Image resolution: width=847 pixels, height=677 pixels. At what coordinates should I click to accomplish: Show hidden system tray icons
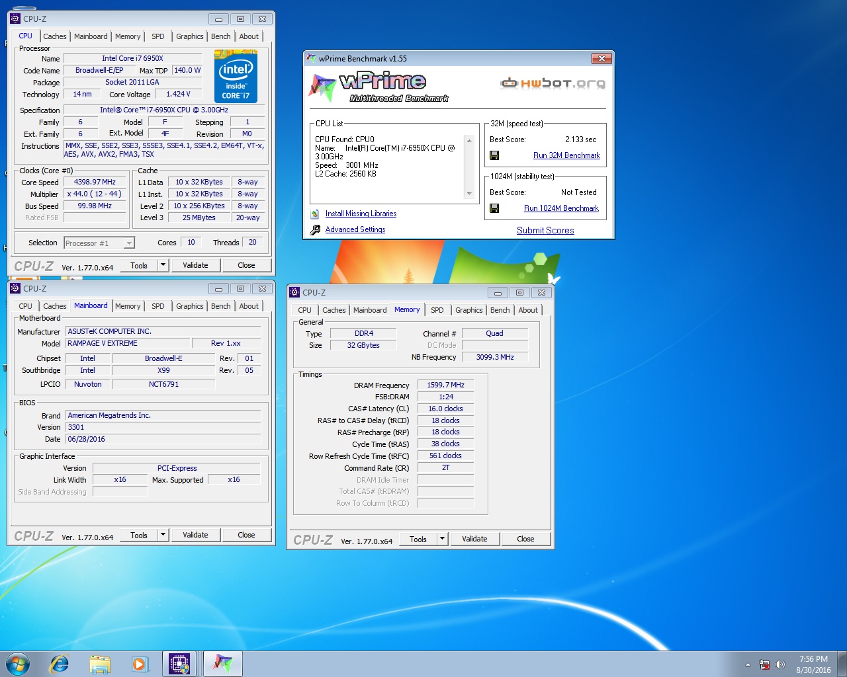tap(748, 664)
